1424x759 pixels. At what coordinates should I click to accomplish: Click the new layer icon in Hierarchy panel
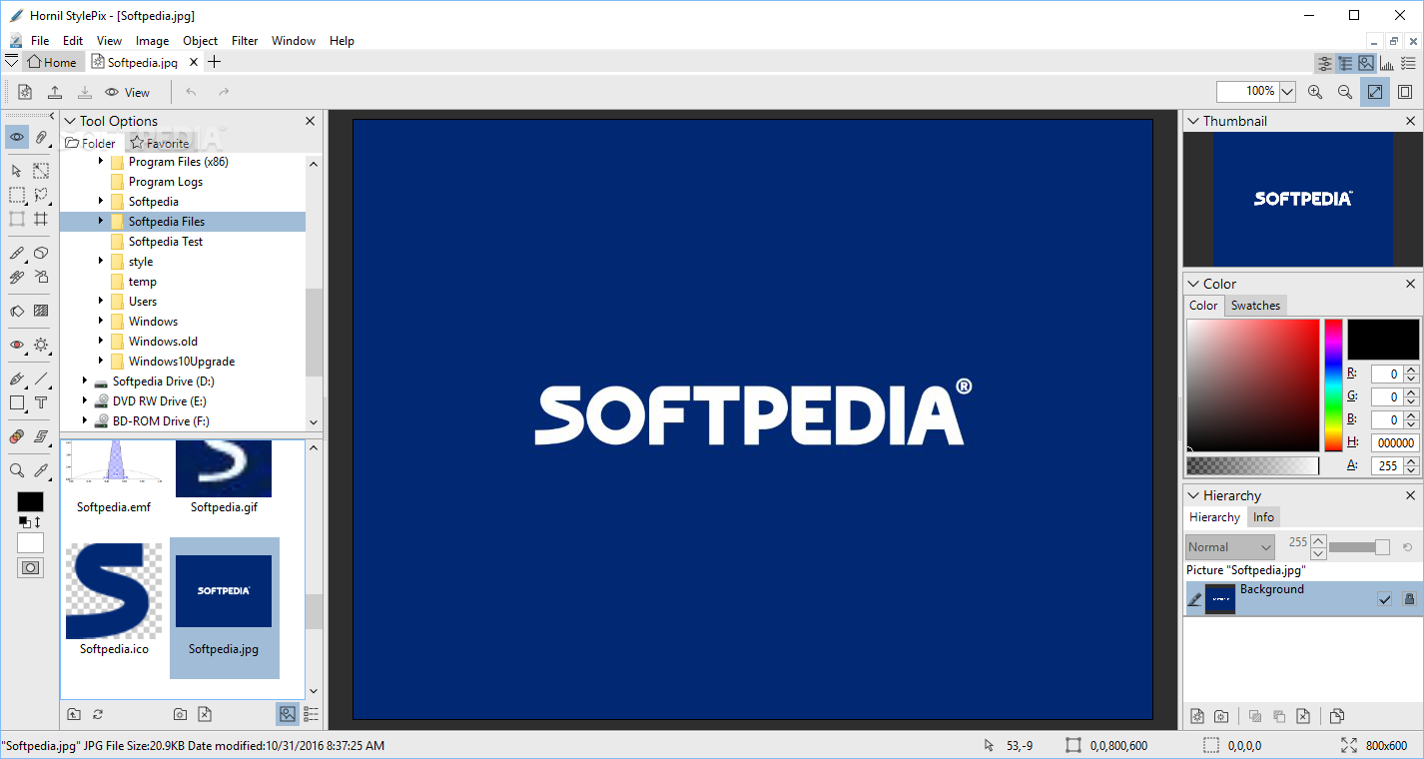tap(1197, 716)
